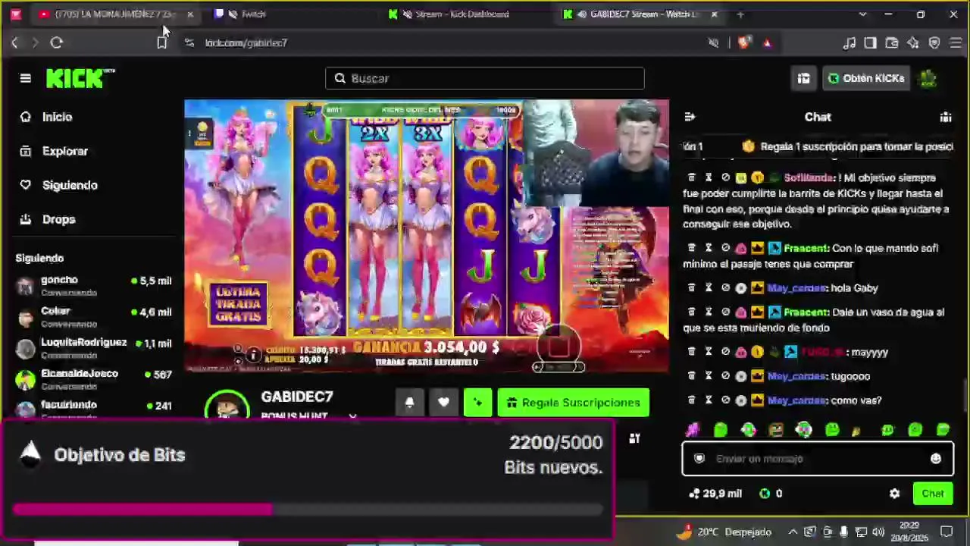Viewport: 970px width, 546px height.
Task: Click the Buscar search field
Action: pyautogui.click(x=485, y=78)
